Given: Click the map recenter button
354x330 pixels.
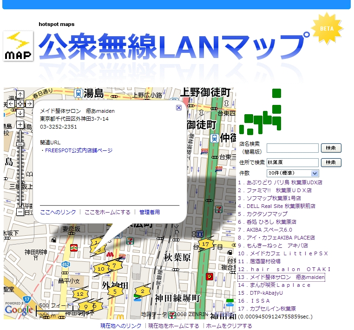Looking at the screenshot, I should point(20,104).
